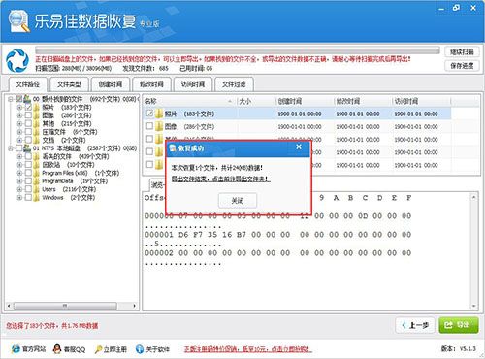485x359 pixels.
Task: Click the drive icon for 01 NTFS
Action: click(x=27, y=148)
